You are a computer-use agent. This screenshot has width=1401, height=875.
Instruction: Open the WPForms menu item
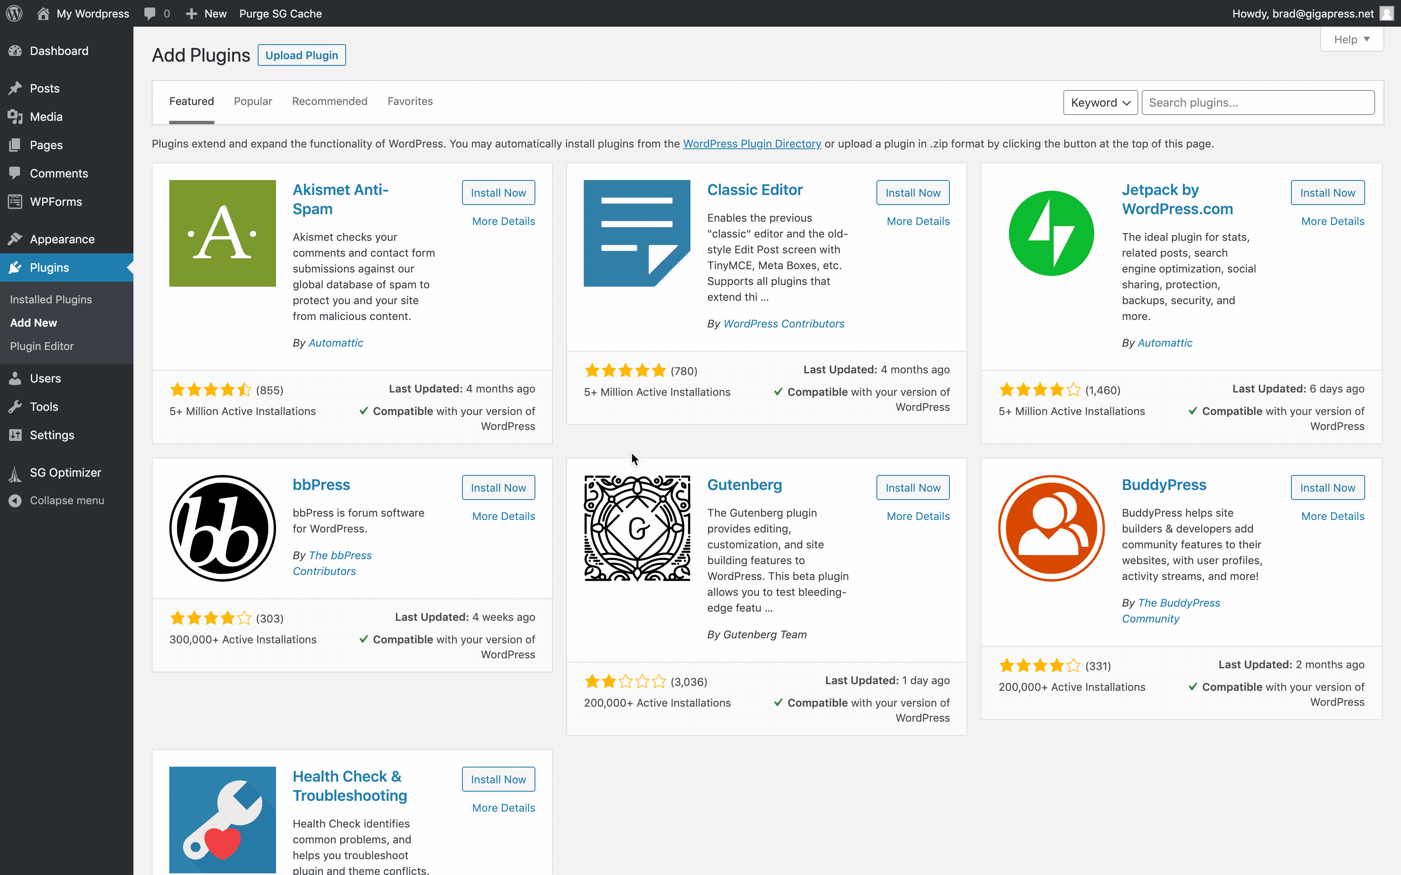(x=67, y=202)
